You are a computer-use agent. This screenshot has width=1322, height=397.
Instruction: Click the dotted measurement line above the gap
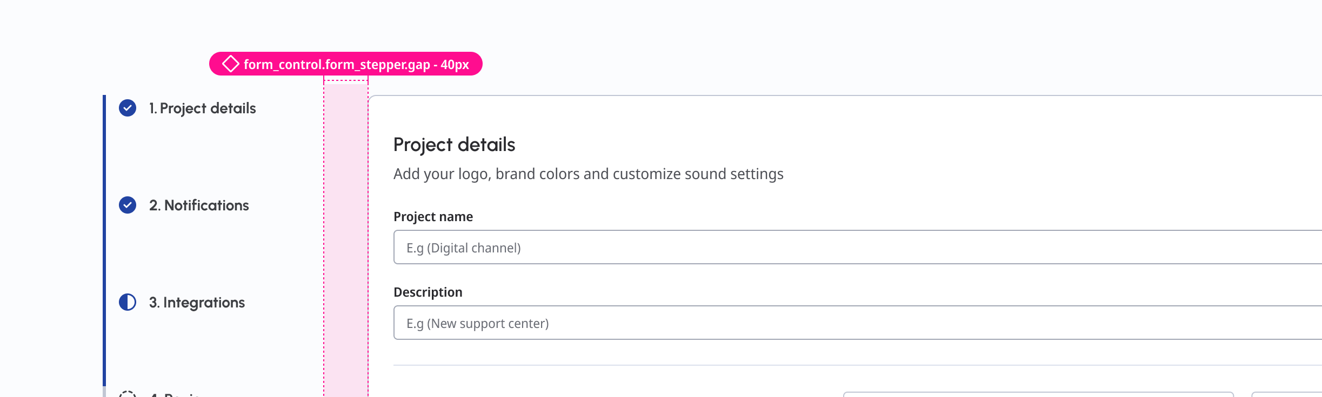[x=346, y=80]
